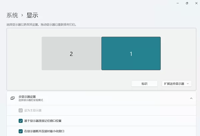This screenshot has width=200, height=136.
Task: Toggle 在显示器断开连接时最小化窗口 checkbox
Action: (x=21, y=131)
